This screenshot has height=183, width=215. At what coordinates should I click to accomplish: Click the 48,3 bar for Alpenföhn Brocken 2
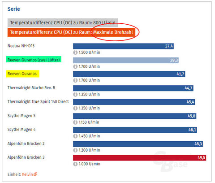[138, 144]
